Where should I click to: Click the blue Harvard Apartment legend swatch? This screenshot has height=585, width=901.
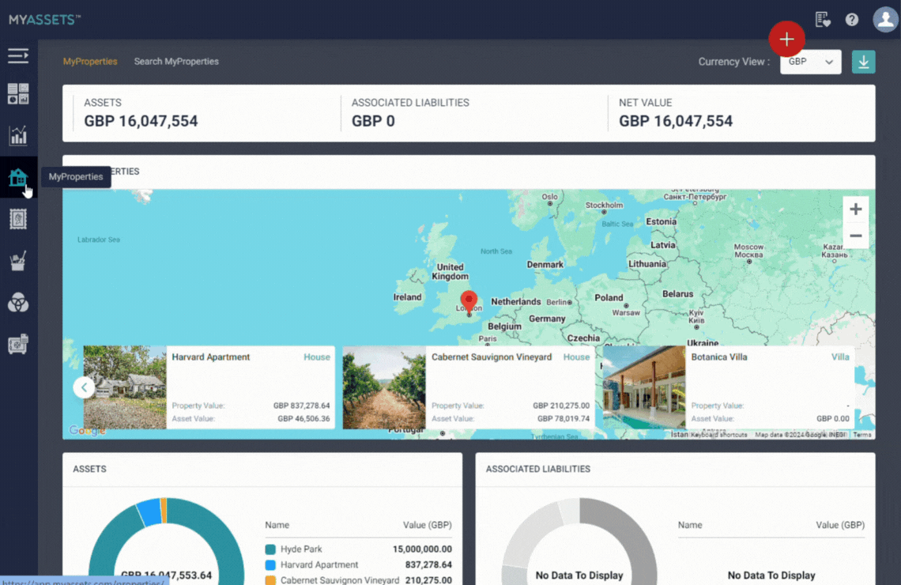click(x=270, y=565)
